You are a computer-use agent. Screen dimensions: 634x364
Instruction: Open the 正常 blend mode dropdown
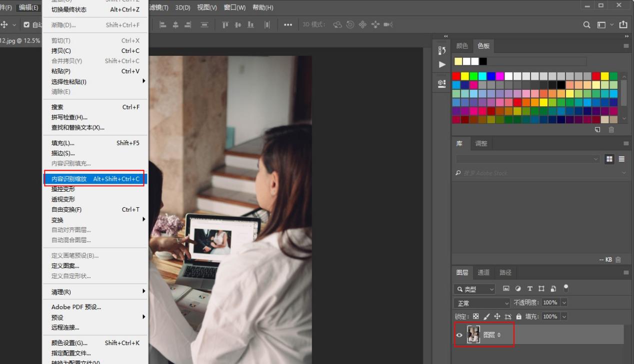point(481,303)
